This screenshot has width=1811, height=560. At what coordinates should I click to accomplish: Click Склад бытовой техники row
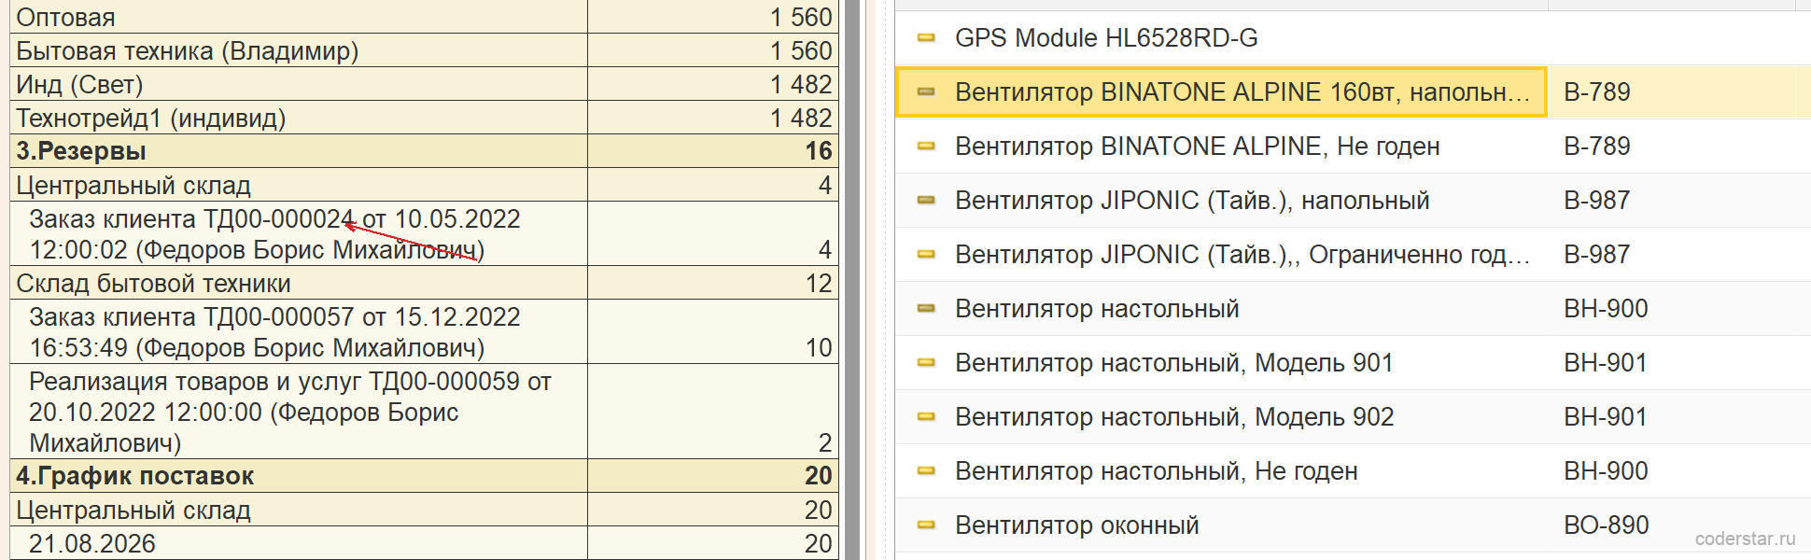(x=424, y=283)
